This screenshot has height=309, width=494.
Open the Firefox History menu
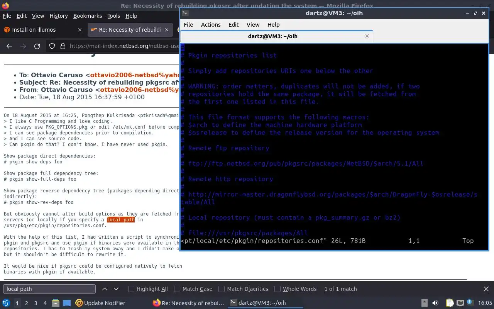[x=59, y=16]
